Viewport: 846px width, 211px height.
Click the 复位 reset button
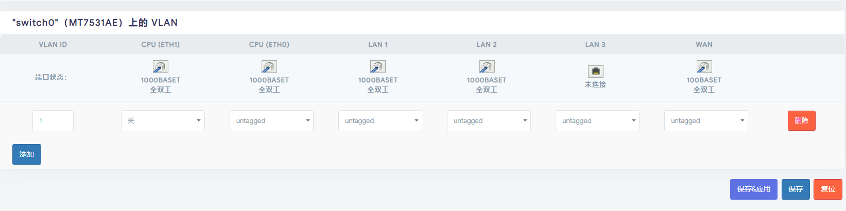(828, 189)
